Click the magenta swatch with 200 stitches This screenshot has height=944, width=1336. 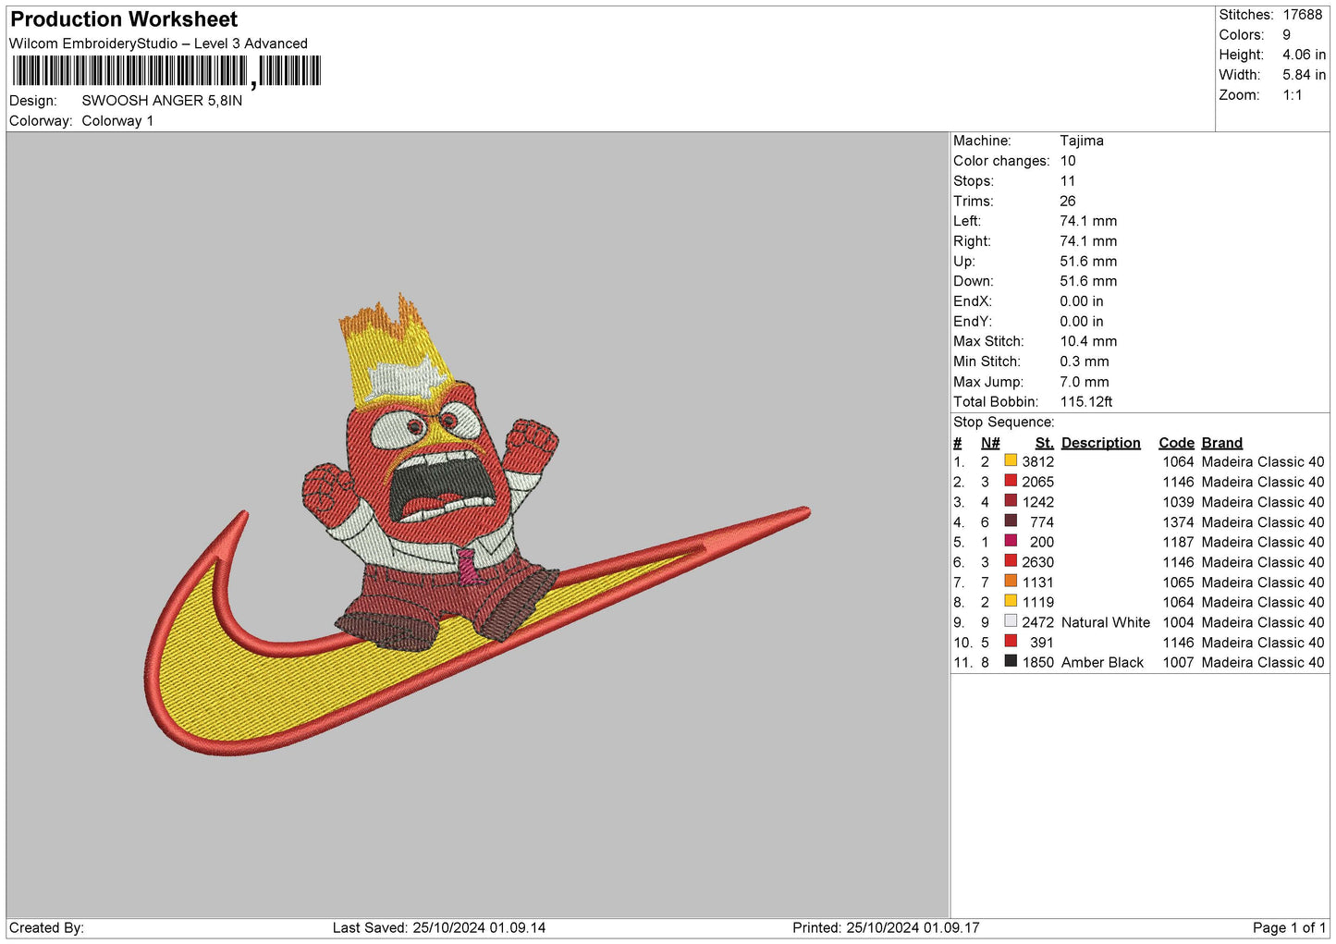click(x=1011, y=541)
